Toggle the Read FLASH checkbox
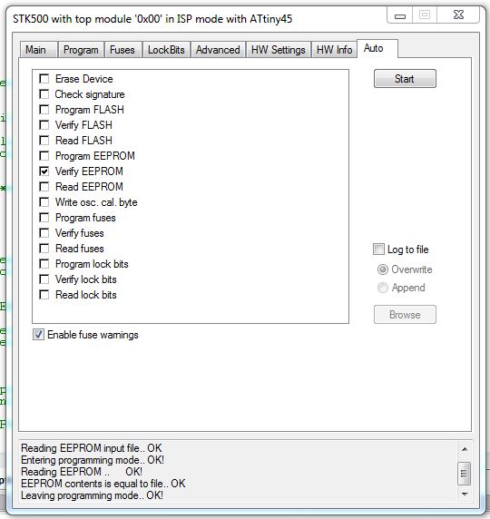 click(44, 141)
